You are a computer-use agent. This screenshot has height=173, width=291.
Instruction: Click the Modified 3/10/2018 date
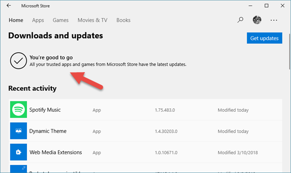tap(238, 153)
